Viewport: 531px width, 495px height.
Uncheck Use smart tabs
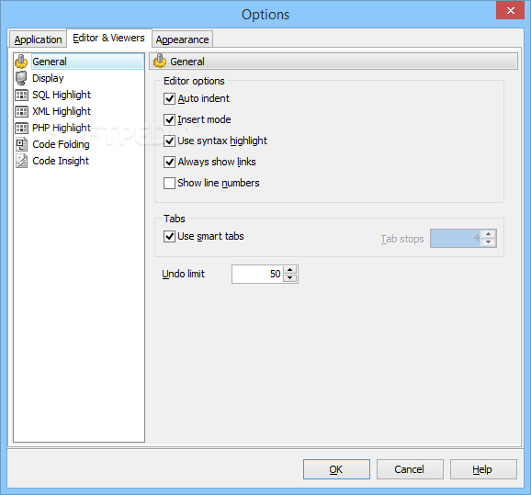tap(169, 236)
